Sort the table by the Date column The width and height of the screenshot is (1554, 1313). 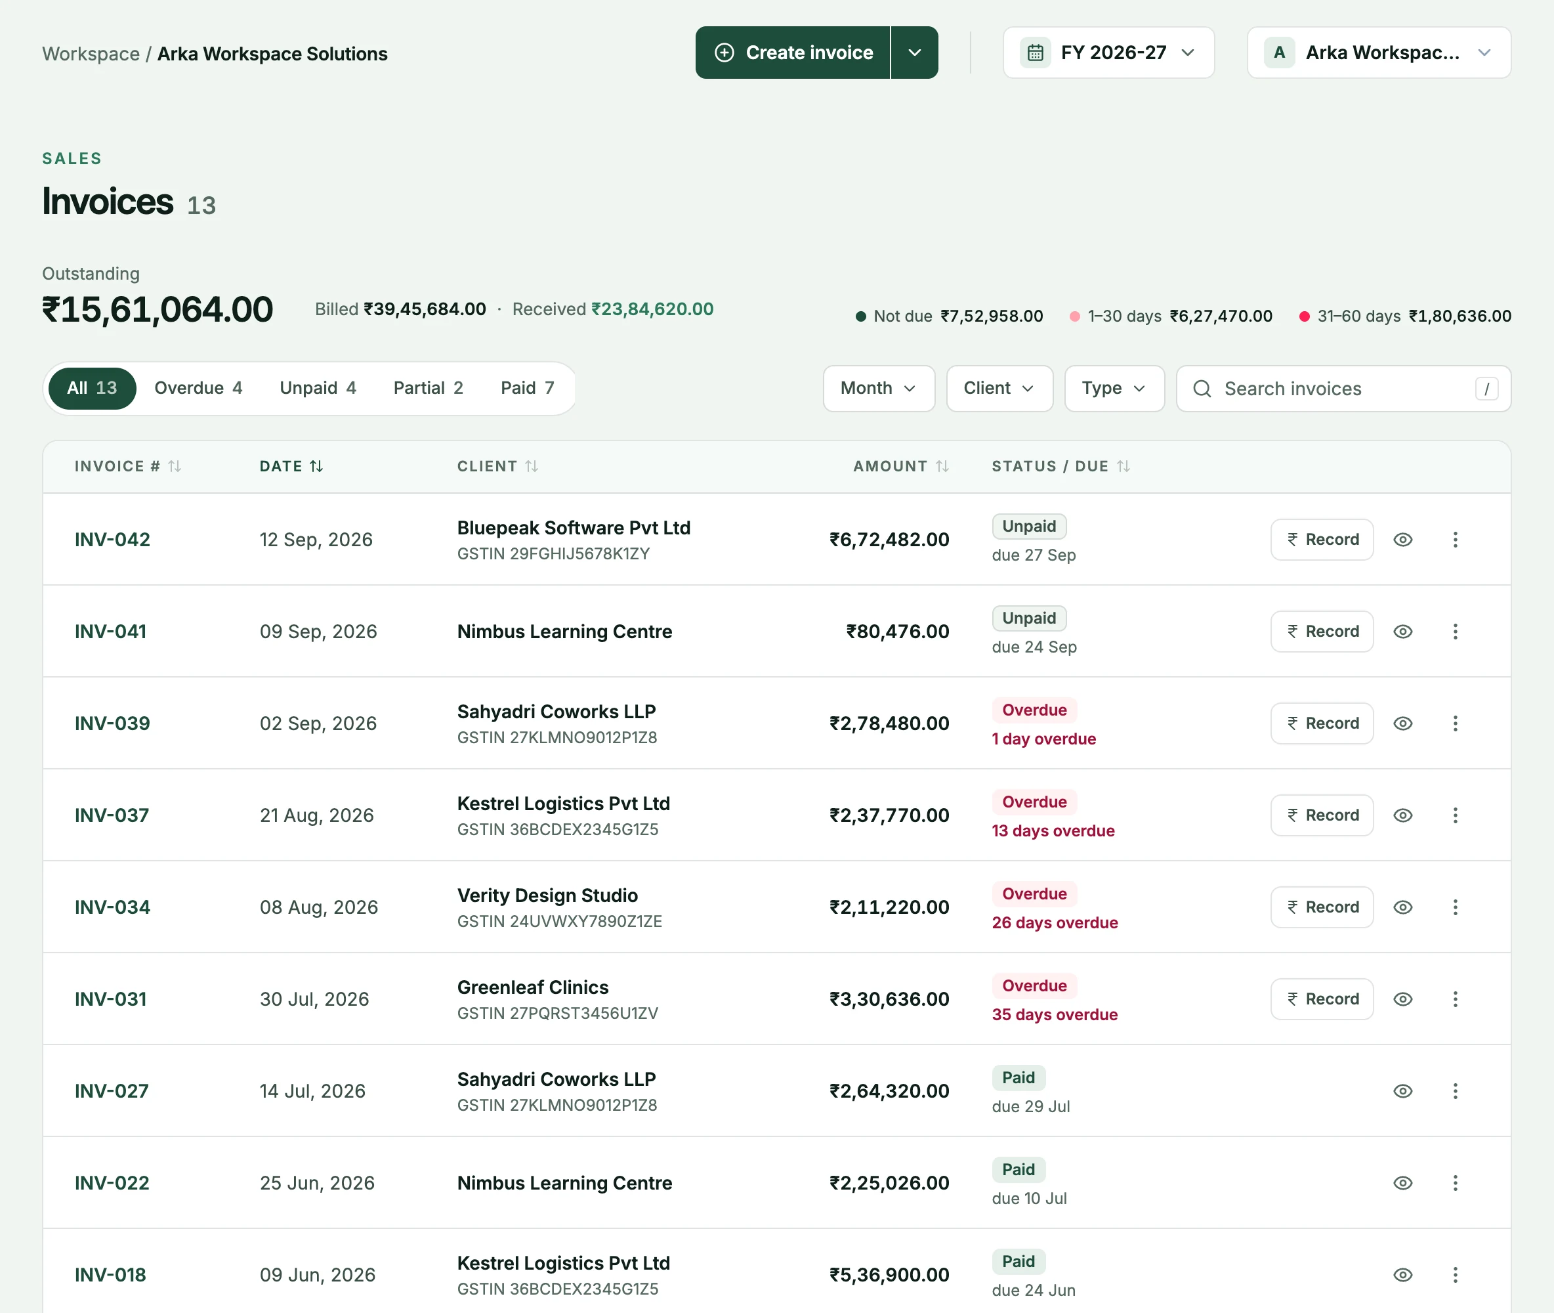click(316, 466)
